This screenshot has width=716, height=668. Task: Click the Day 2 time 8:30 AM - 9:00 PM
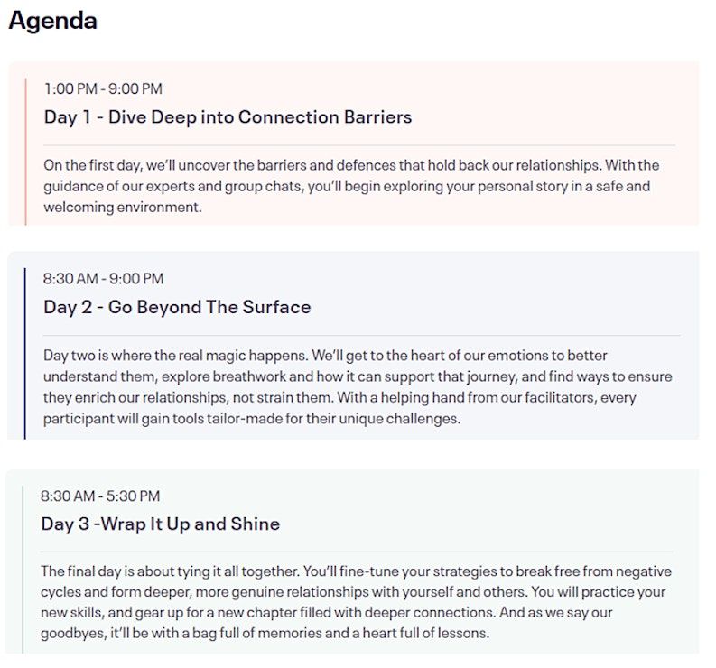click(x=103, y=279)
